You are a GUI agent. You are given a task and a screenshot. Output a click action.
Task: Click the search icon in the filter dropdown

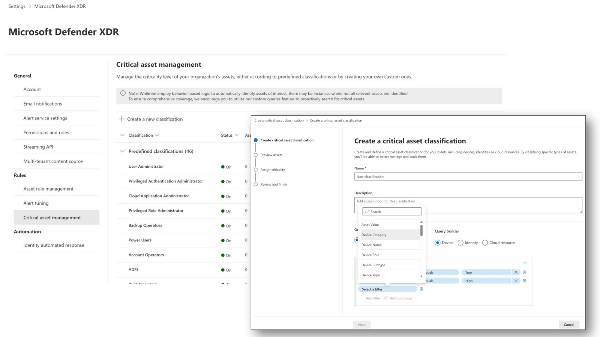[367, 212]
